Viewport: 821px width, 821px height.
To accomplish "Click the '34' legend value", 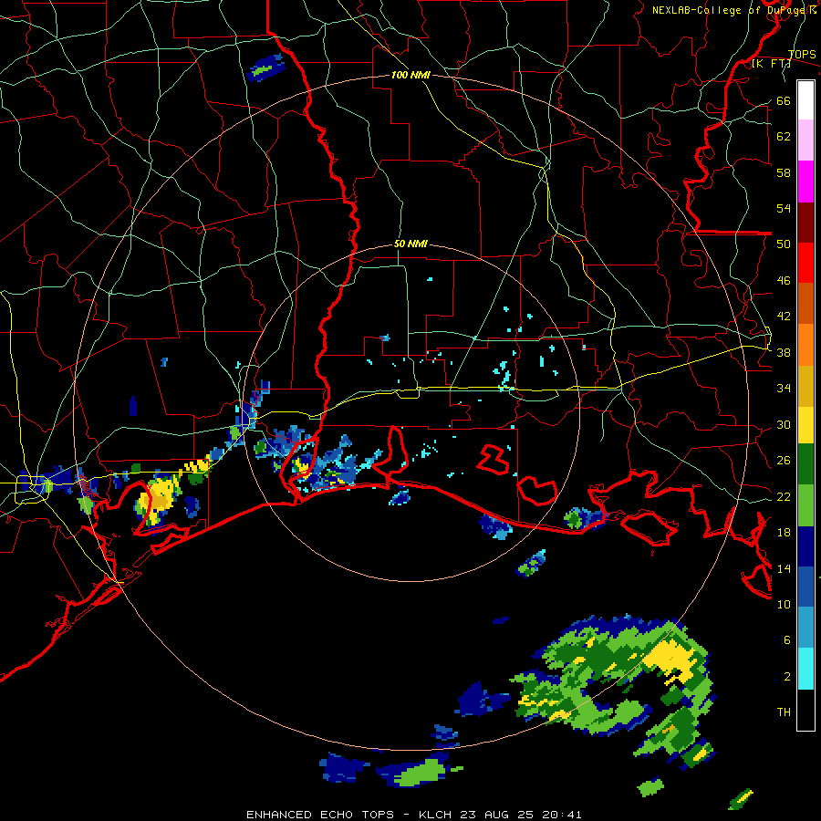I will click(783, 388).
